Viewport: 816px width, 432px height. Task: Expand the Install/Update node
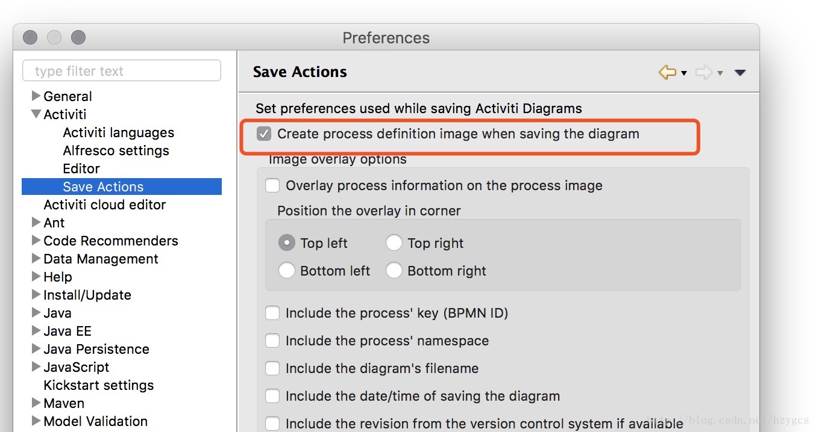tap(36, 294)
